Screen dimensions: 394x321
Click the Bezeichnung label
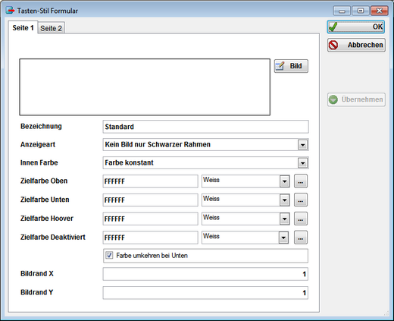pos(41,126)
